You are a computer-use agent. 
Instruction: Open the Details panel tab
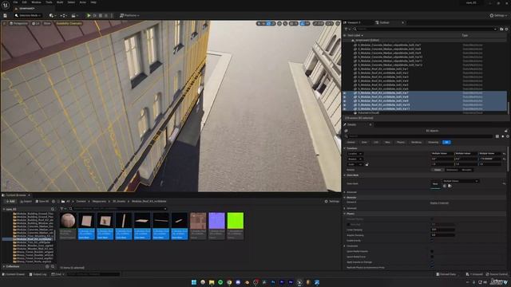(x=351, y=124)
